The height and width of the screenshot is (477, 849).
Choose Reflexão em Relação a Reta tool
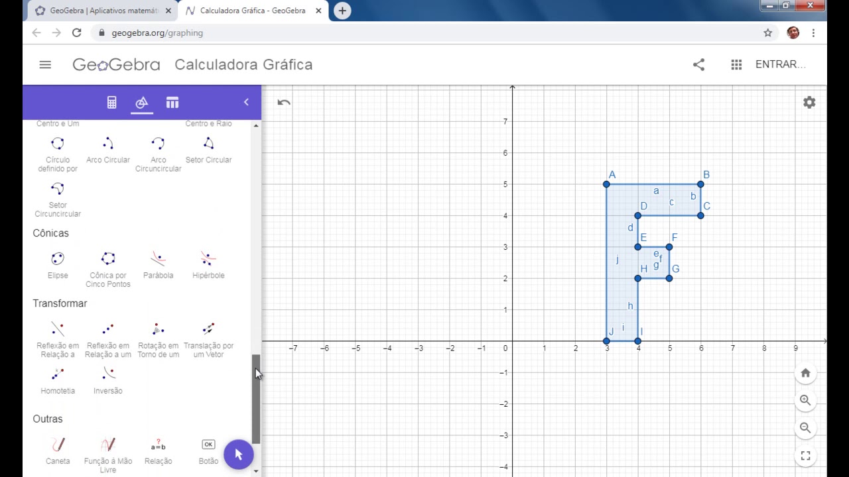click(x=58, y=339)
